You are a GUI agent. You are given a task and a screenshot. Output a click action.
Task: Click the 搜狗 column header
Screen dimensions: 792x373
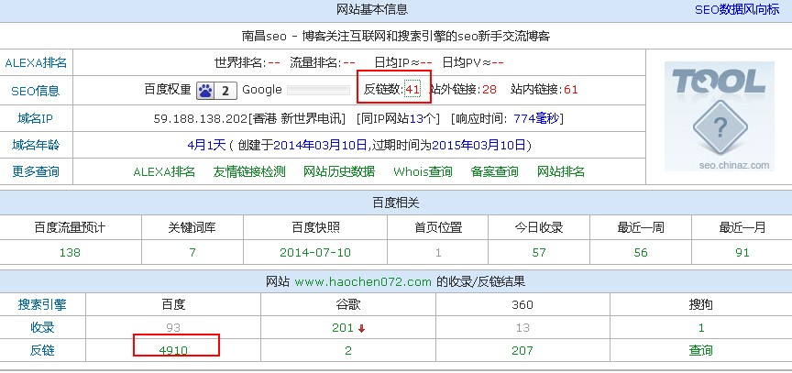pos(701,305)
